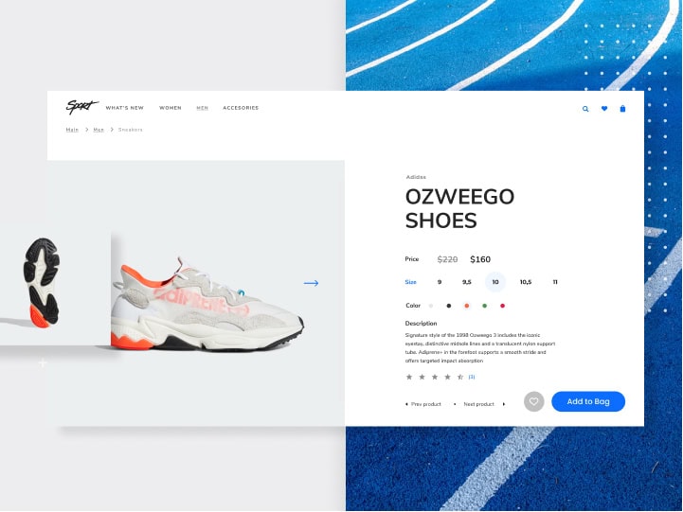The image size is (683, 512).
Task: Click the Add to Bag button
Action: (588, 401)
